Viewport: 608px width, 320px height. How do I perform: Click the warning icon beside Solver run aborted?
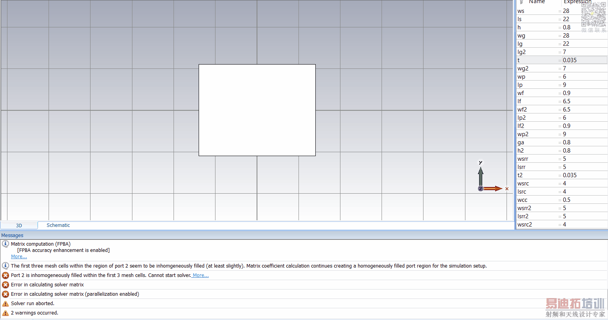coord(5,304)
